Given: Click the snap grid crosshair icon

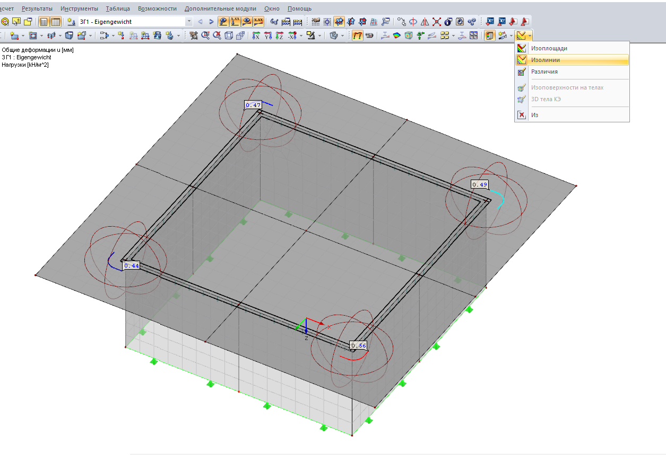Looking at the screenshot, I should click(327, 22).
